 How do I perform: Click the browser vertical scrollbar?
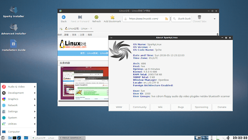tap(217, 35)
